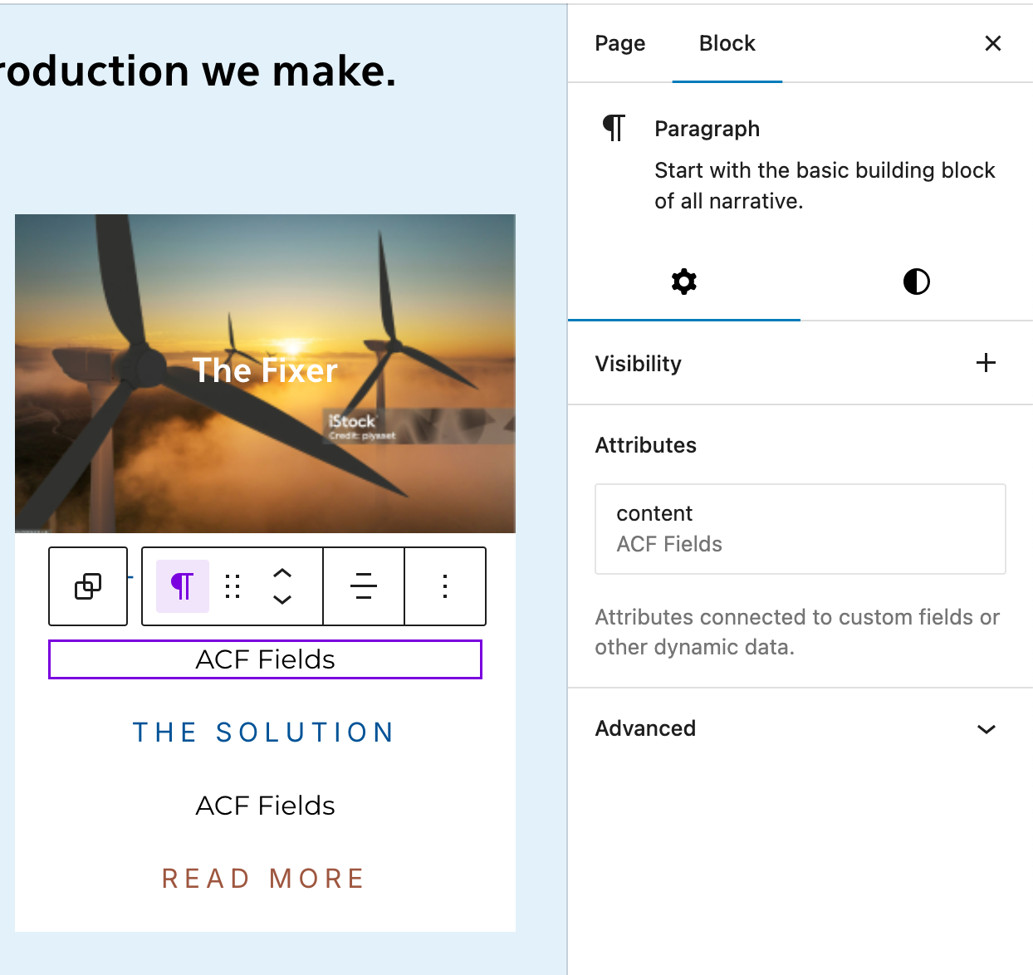This screenshot has width=1033, height=975.
Task: Move block down with the down arrow
Action: coord(282,600)
